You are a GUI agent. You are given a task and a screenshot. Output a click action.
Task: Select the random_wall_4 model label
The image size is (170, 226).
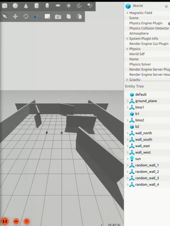coord(147,185)
